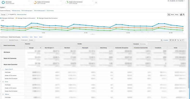The width and height of the screenshot is (190, 99).
Task: Toggle chart granularity to Woche
Action: pyautogui.click(x=172, y=15)
